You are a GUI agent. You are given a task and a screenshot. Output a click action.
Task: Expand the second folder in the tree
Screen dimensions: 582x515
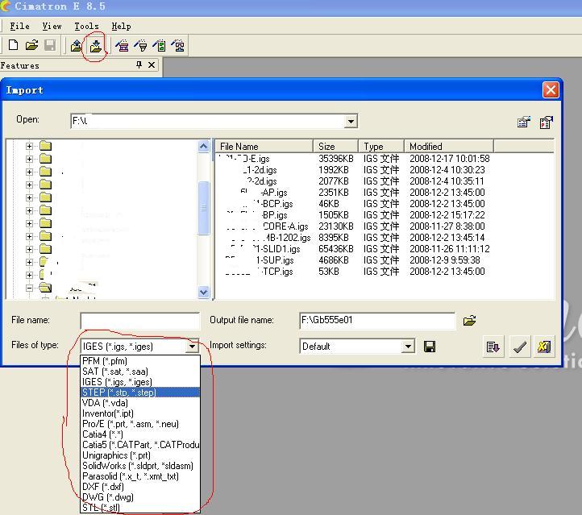[29, 160]
